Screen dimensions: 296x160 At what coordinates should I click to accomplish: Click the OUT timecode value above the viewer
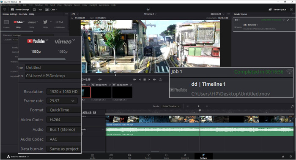pos(101,18)
